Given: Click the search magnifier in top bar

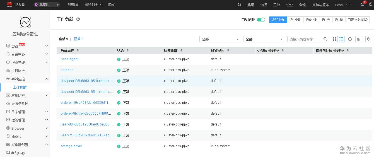Looking at the screenshot, I should click(x=240, y=5).
